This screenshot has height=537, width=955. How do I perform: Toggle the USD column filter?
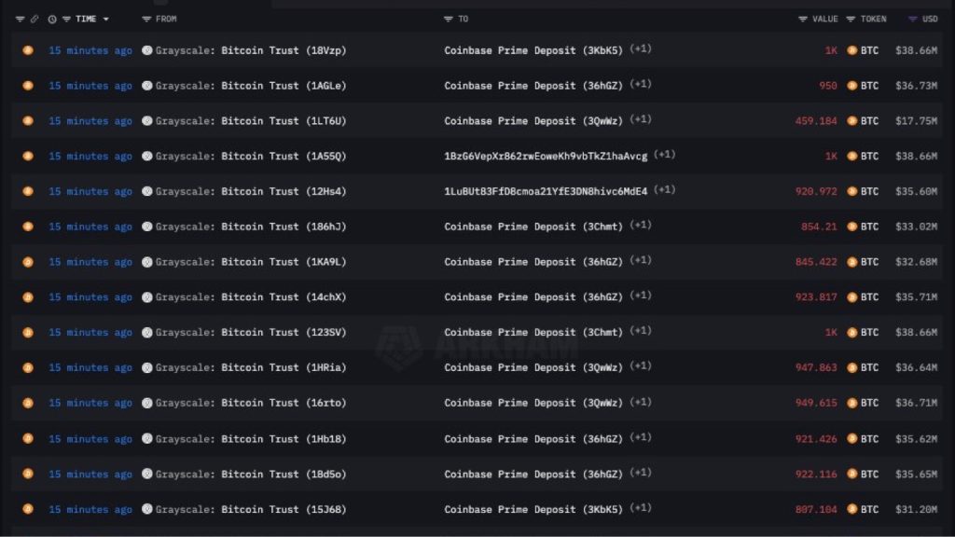pos(911,19)
